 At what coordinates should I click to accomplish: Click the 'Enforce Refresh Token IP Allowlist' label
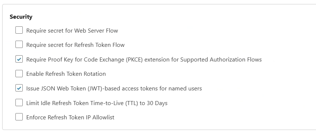70,117
